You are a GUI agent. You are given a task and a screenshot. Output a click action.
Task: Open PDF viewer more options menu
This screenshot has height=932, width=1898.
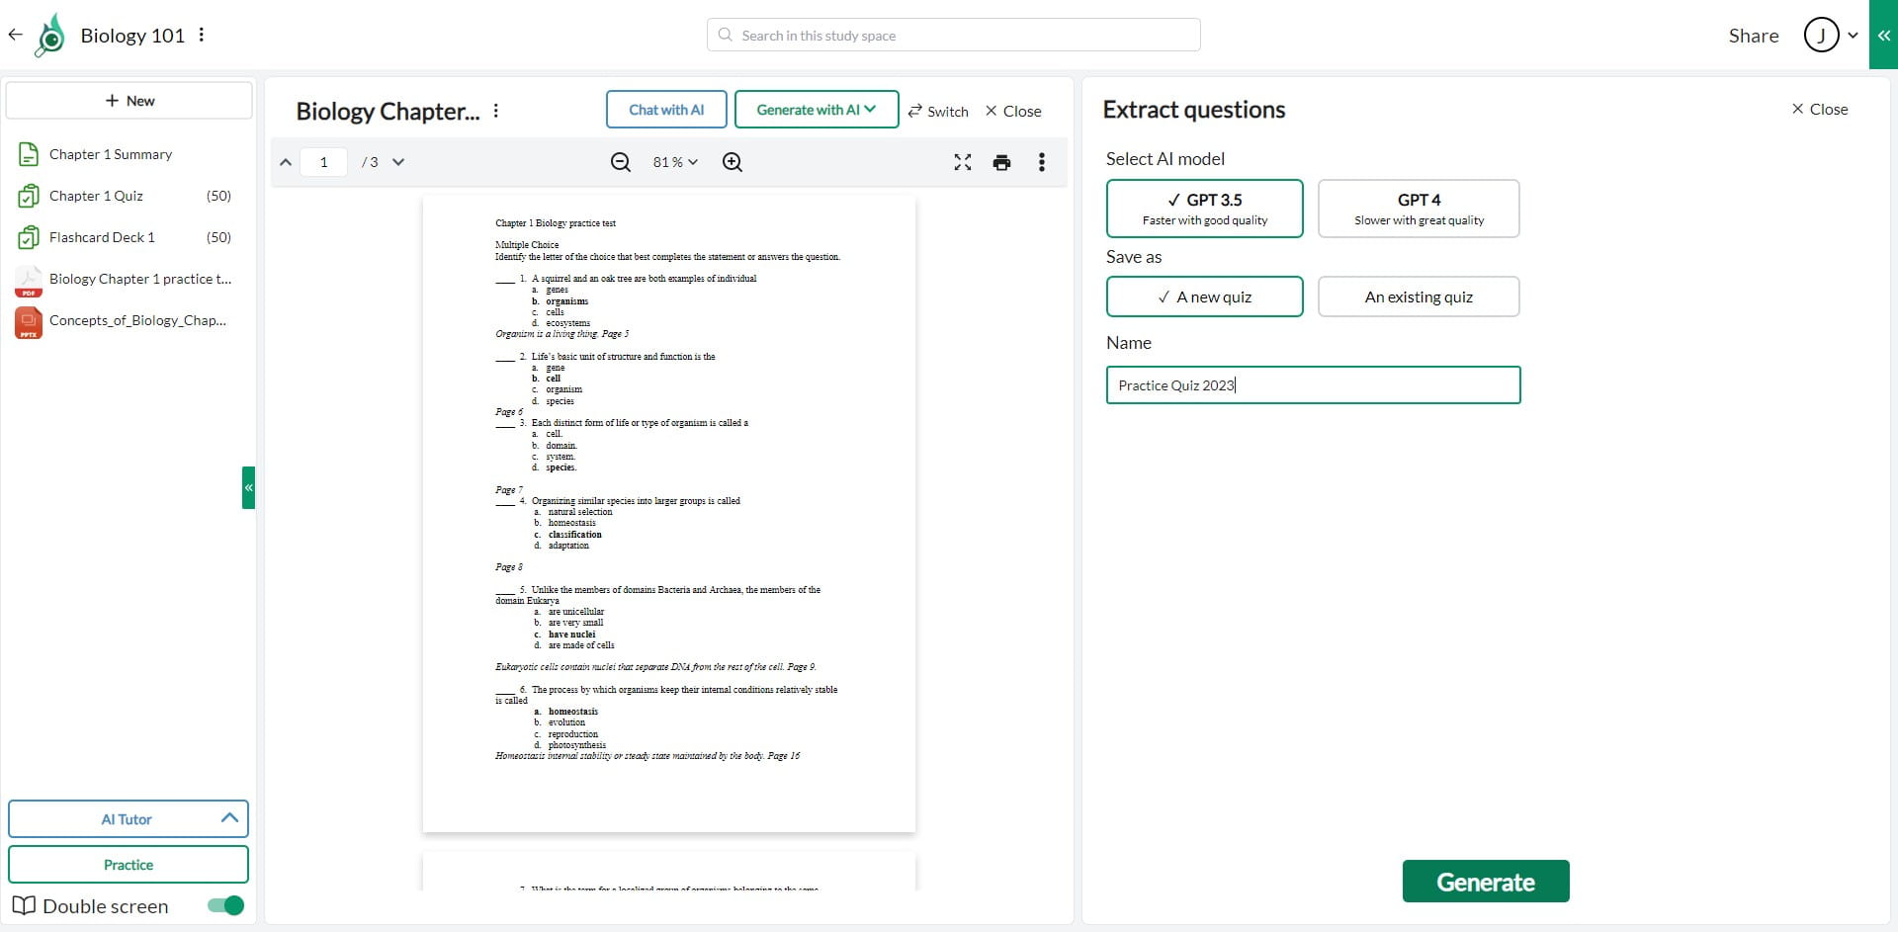[1042, 162]
